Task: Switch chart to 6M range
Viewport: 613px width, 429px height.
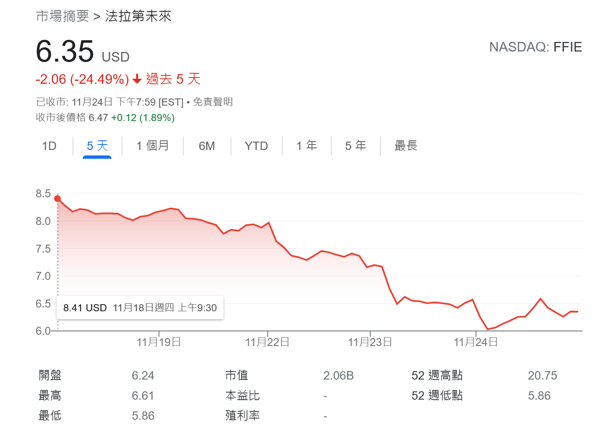Action: pos(207,146)
